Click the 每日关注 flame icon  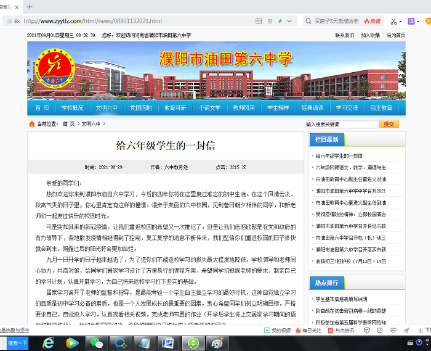click(308, 331)
